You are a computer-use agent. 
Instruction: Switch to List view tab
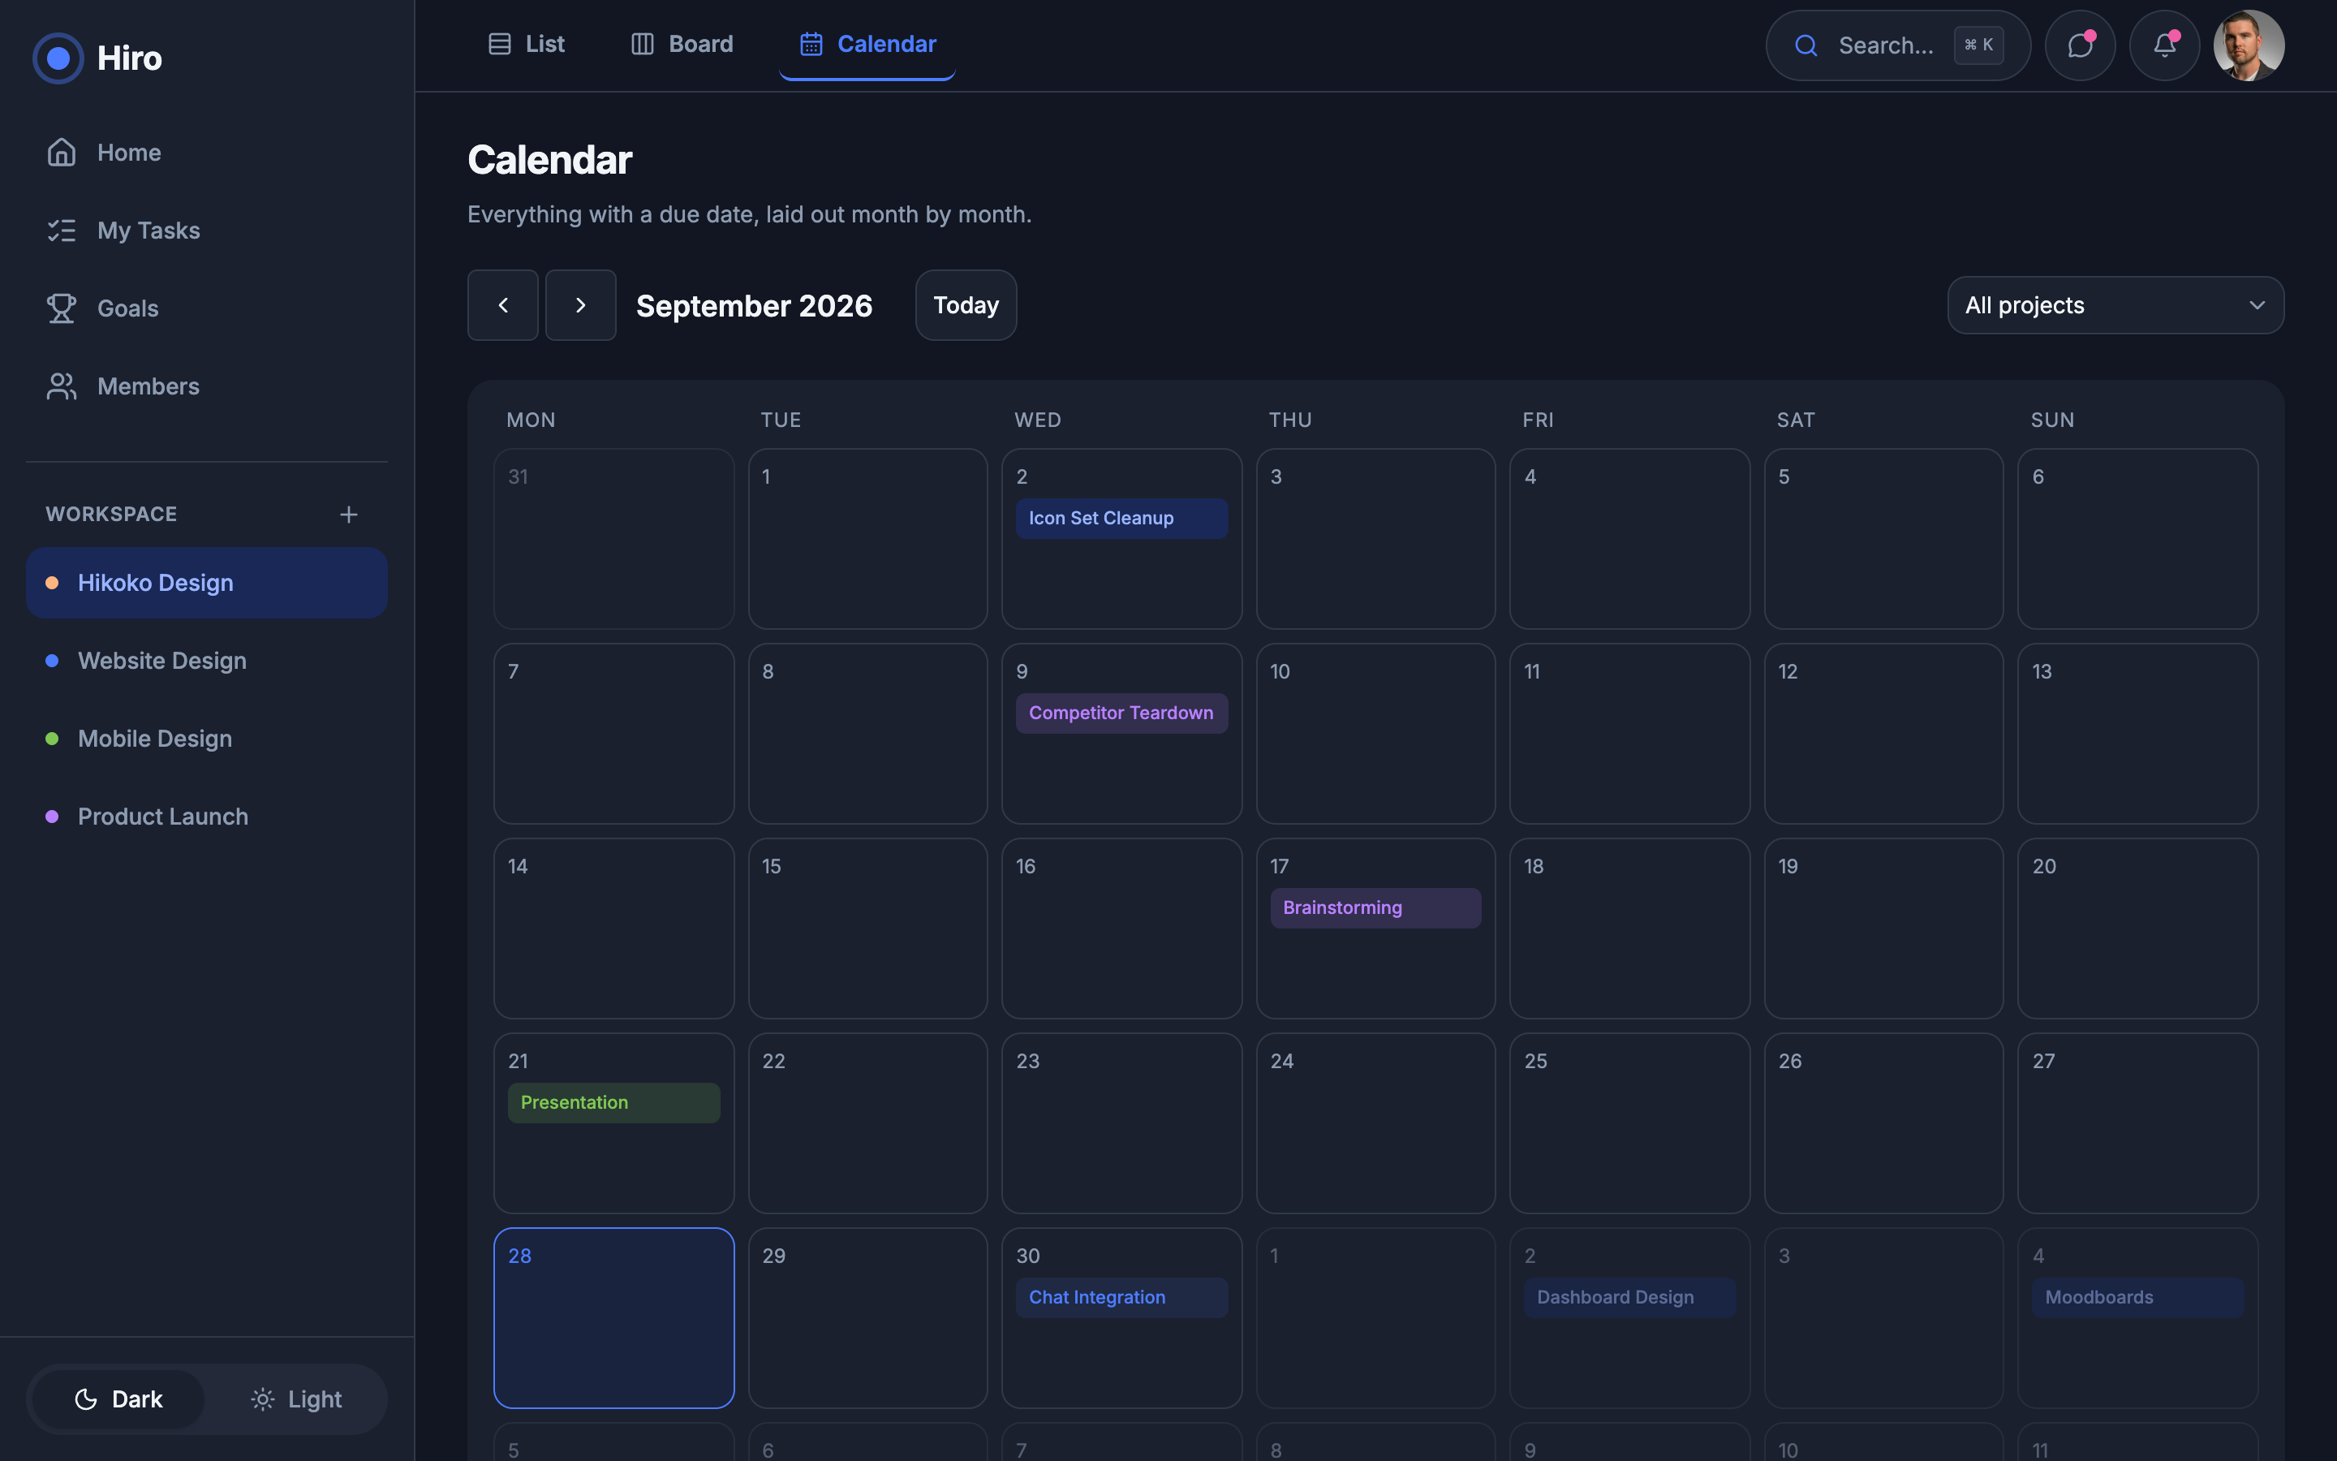pyautogui.click(x=527, y=45)
